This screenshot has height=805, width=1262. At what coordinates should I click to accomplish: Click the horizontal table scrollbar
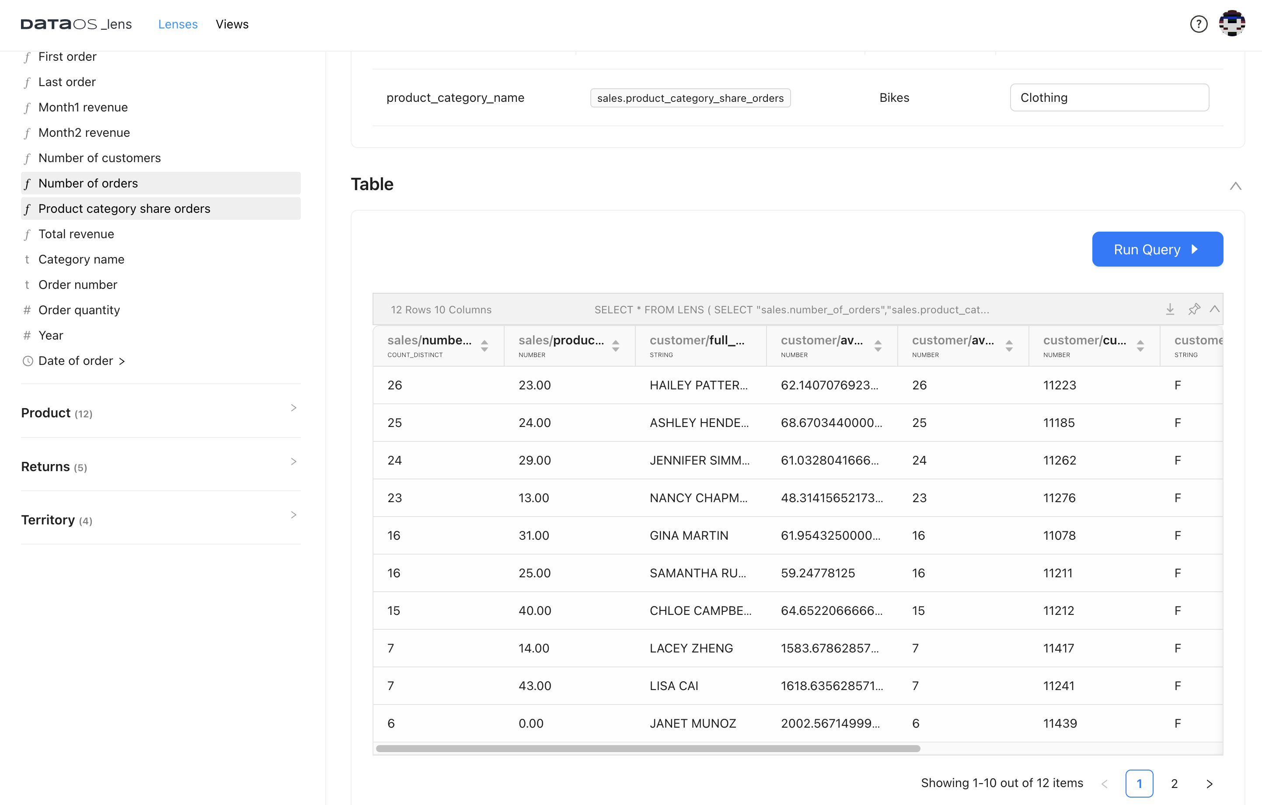point(648,749)
